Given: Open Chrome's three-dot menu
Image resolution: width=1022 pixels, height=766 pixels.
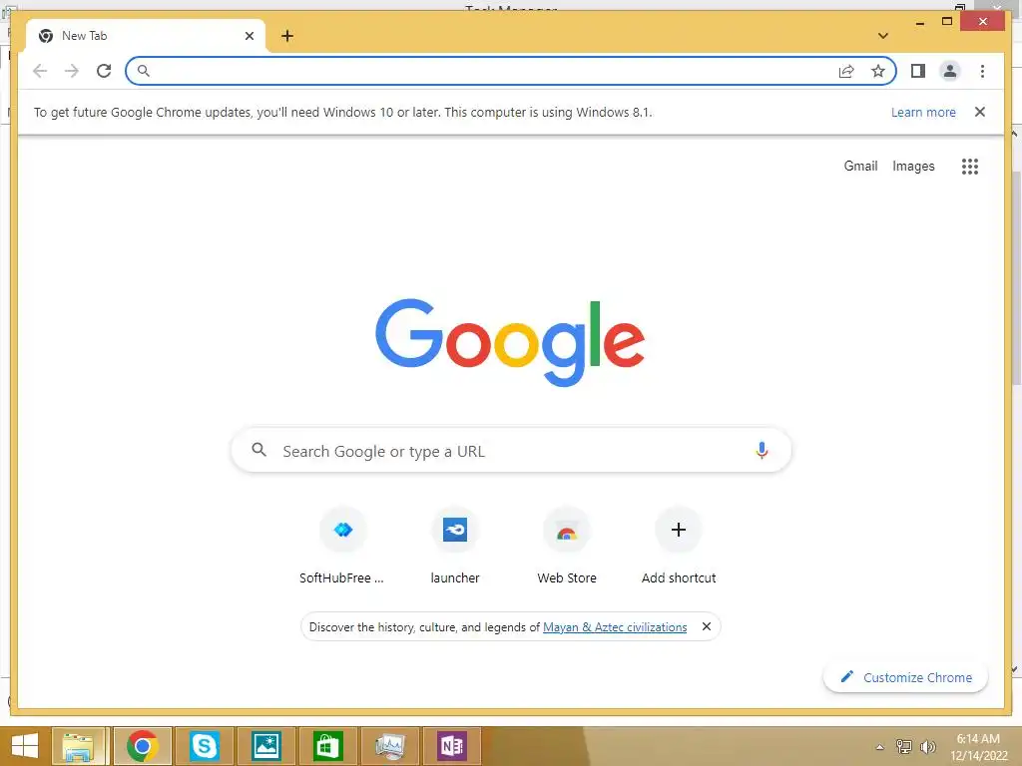Looking at the screenshot, I should 982,71.
